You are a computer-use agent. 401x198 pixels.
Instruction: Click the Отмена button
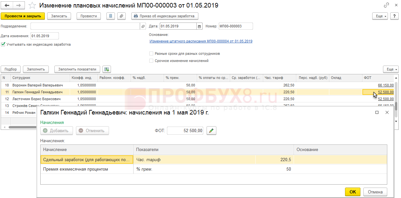[x=375, y=192]
